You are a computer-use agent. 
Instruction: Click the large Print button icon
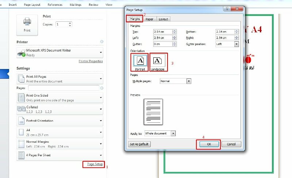point(28,25)
